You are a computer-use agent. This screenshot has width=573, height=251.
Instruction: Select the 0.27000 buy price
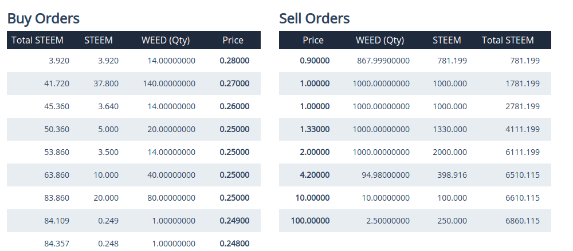234,83
